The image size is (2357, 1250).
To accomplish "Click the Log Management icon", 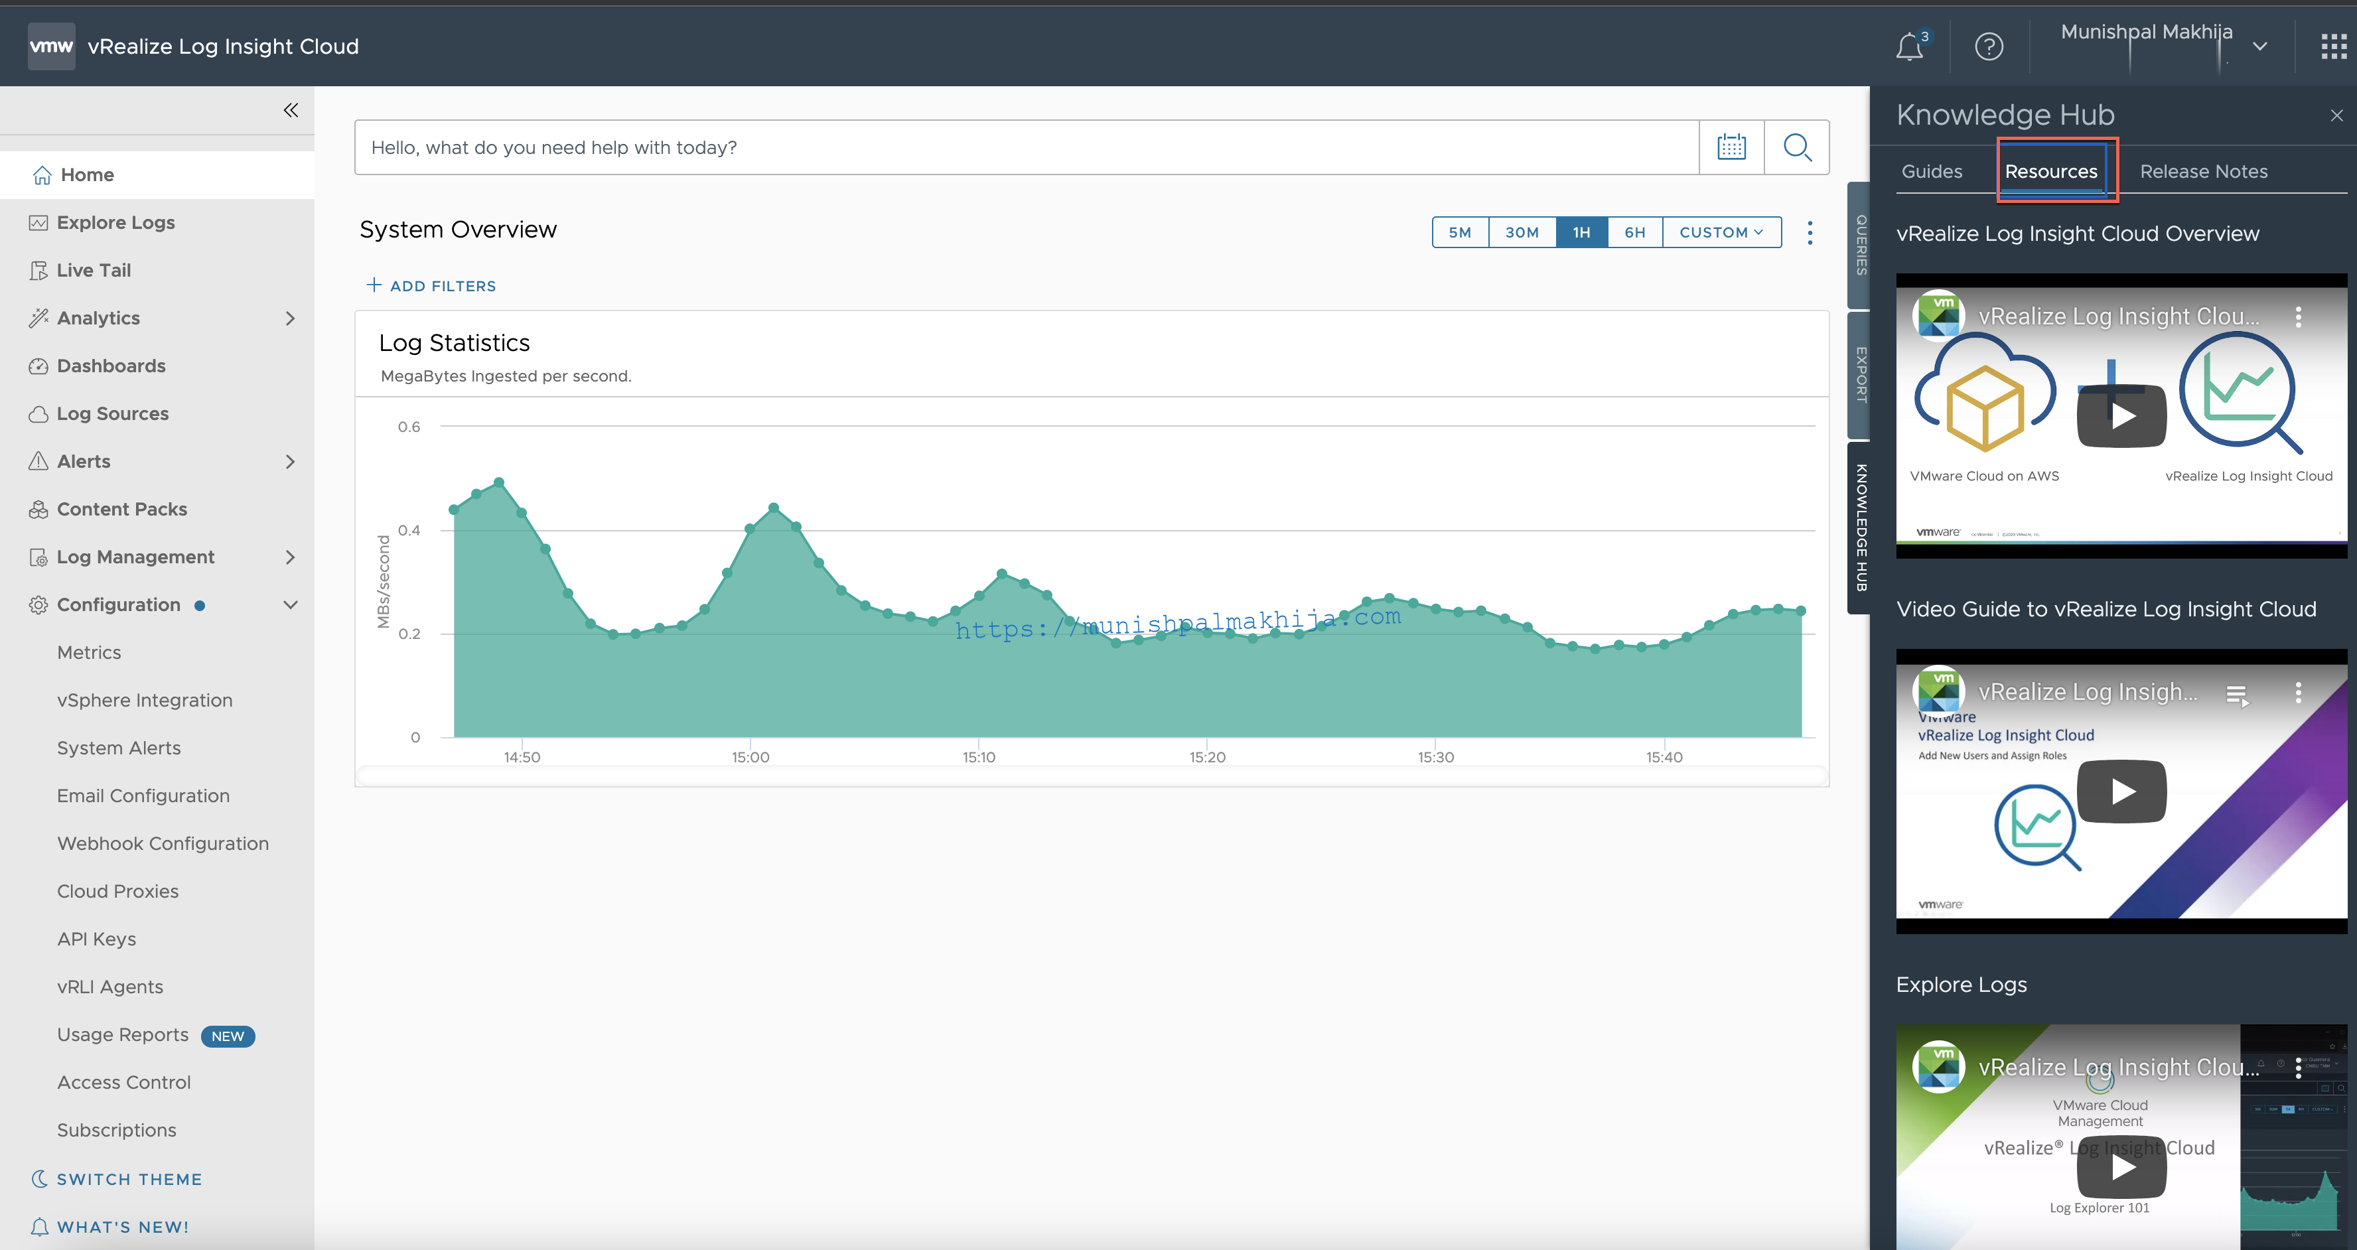I will point(38,557).
